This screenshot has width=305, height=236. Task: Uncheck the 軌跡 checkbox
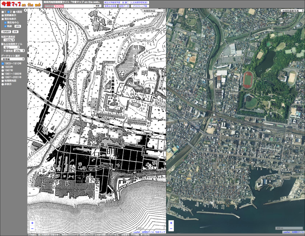6,26
